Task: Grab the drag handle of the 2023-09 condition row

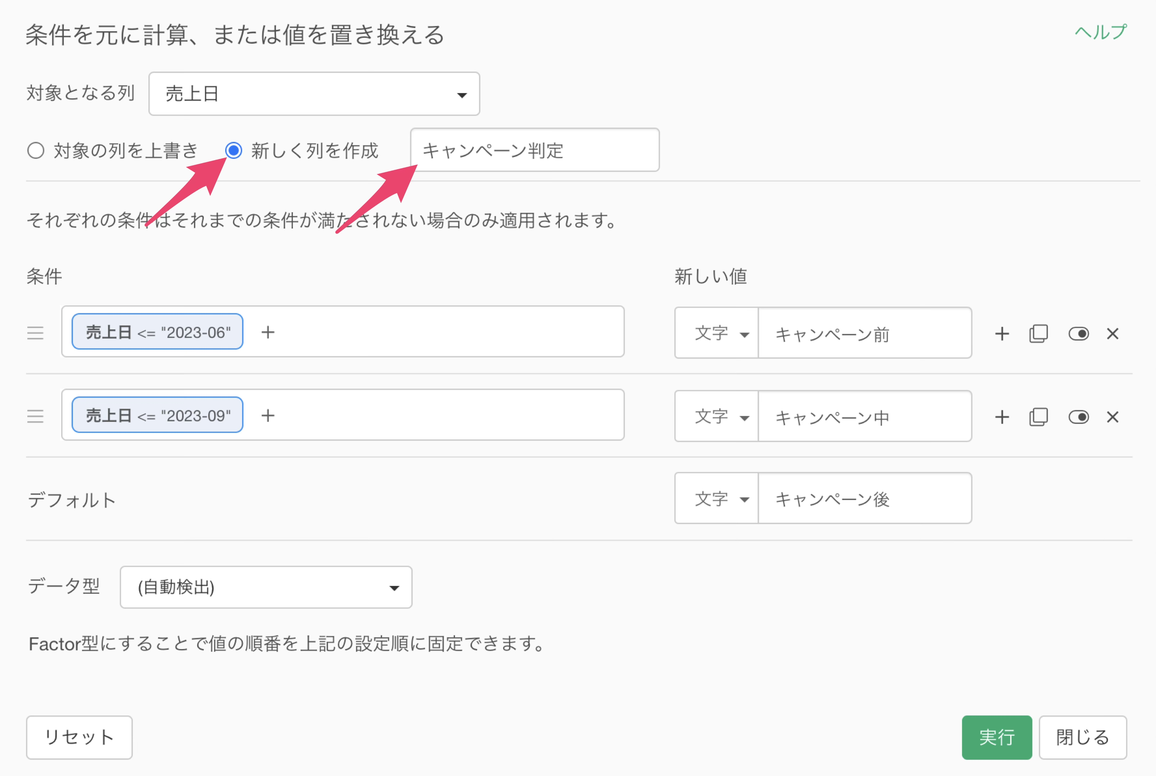Action: (x=35, y=416)
